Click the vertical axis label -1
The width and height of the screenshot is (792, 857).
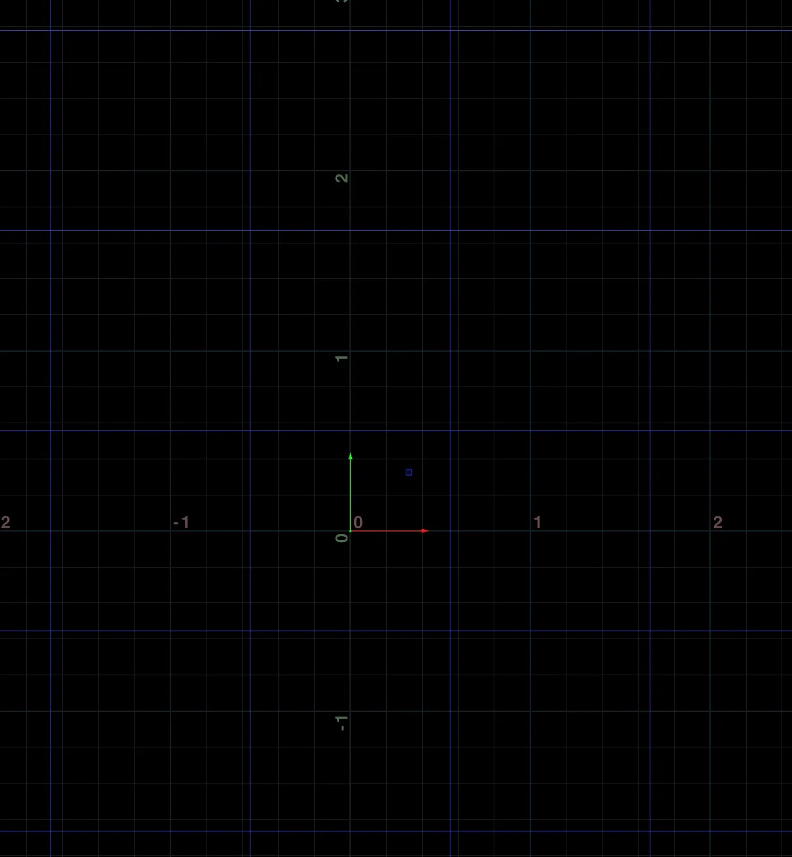[x=342, y=722]
